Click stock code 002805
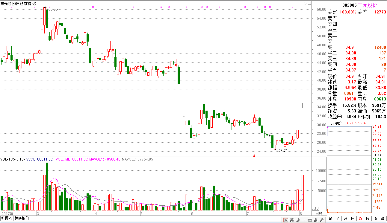 click(349, 5)
